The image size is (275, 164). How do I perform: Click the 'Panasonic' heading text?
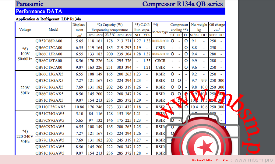tap(30, 4)
